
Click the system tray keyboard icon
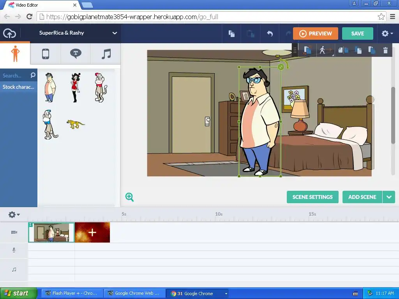pyautogui.click(x=355, y=294)
